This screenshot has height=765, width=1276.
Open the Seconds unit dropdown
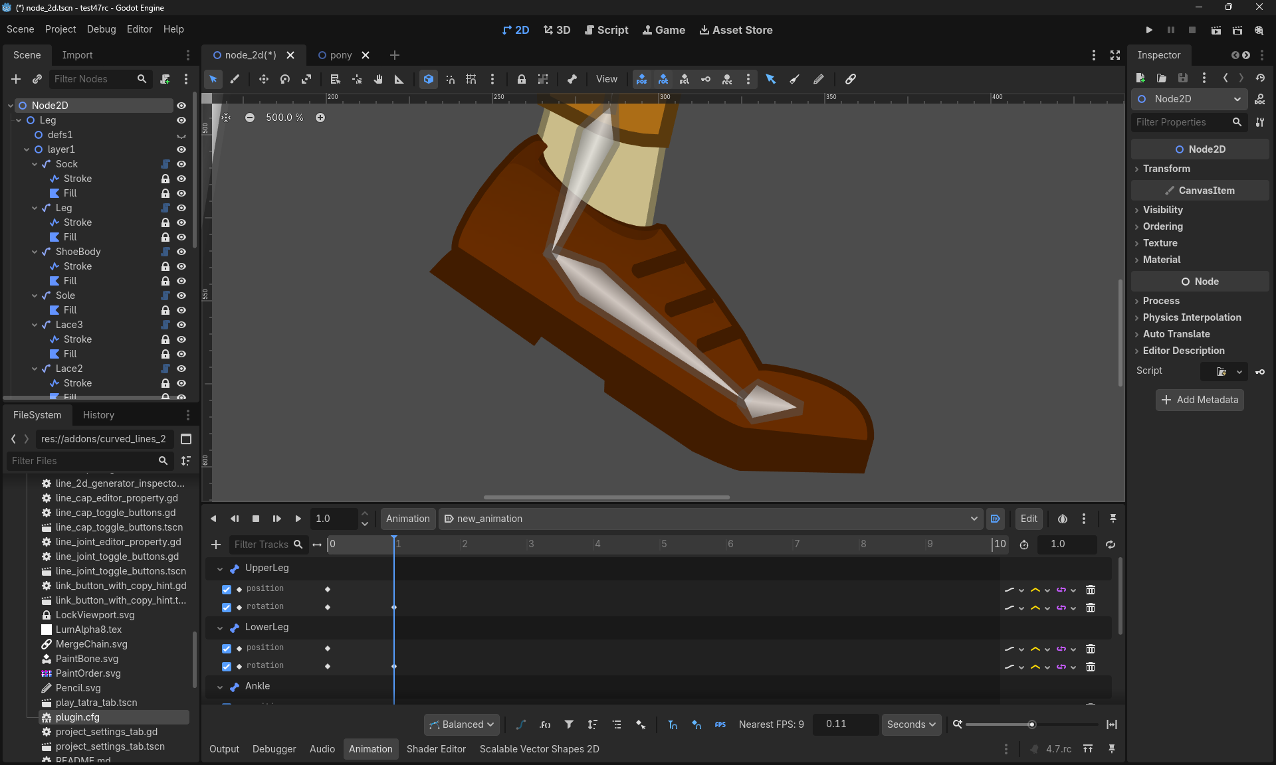click(x=910, y=724)
